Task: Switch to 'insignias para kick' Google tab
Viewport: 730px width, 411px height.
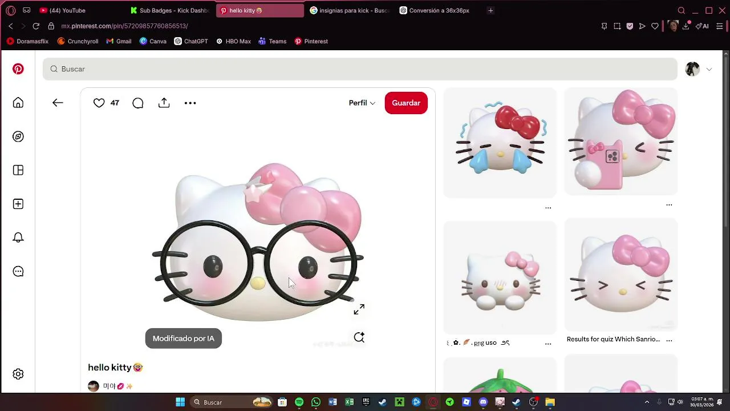Action: (x=350, y=10)
